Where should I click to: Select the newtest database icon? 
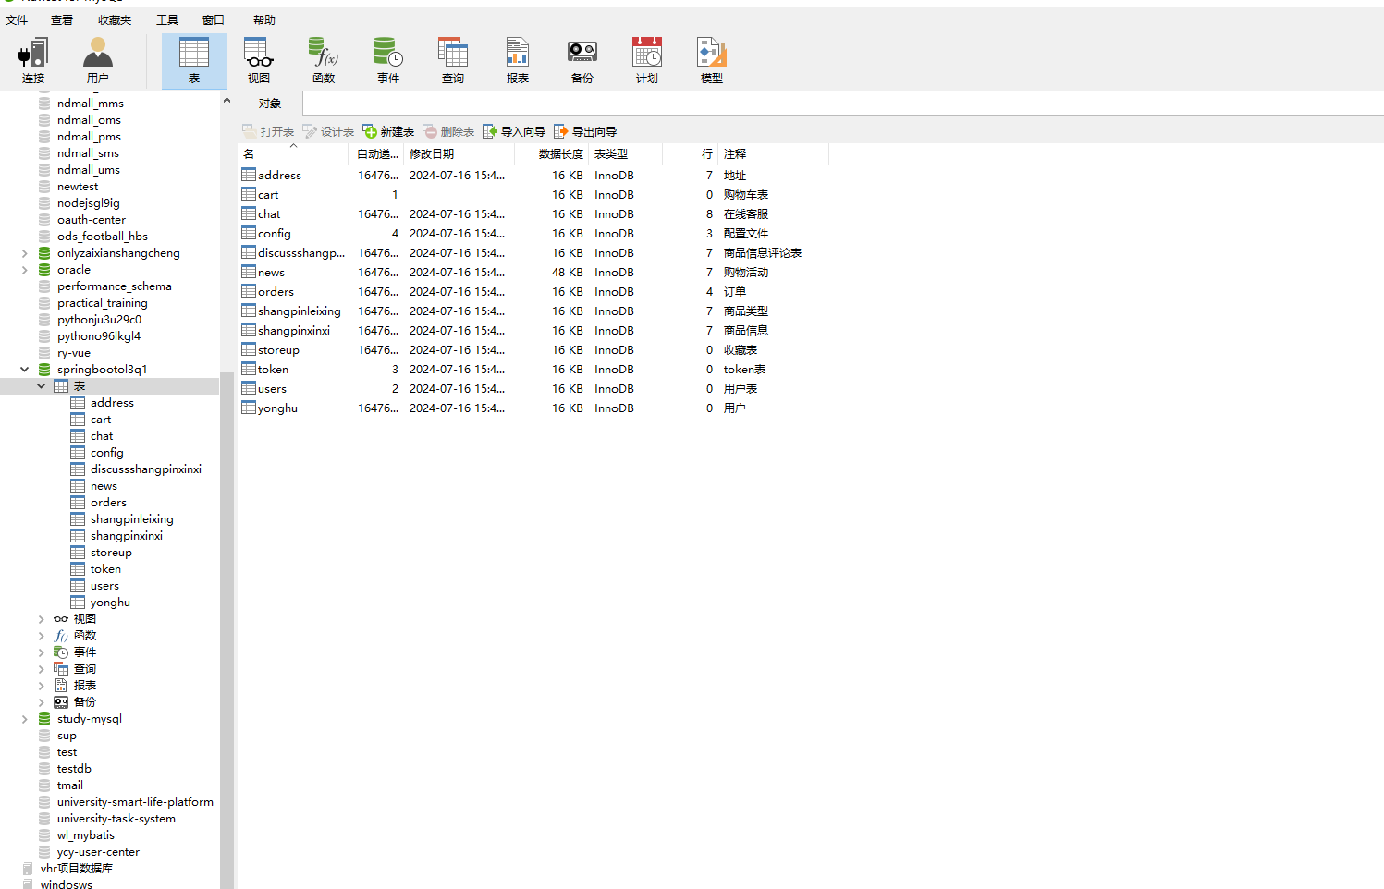tap(44, 187)
